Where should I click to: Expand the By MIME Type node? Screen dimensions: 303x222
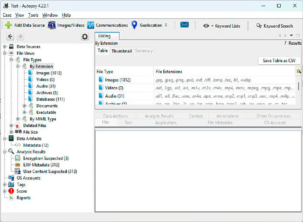click(x=18, y=119)
